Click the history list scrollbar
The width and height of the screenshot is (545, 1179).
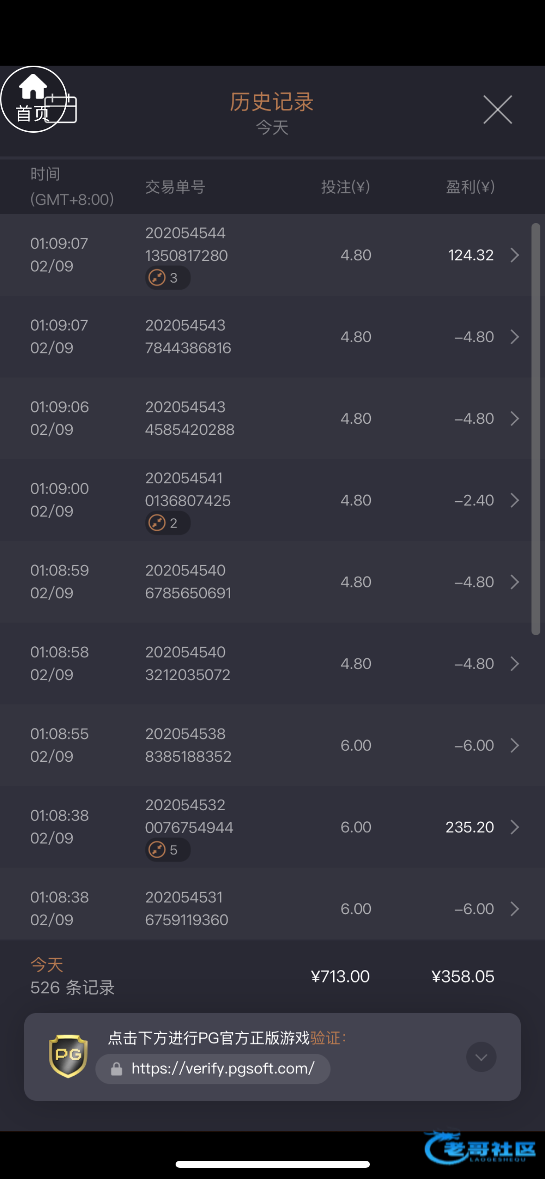pyautogui.click(x=536, y=428)
